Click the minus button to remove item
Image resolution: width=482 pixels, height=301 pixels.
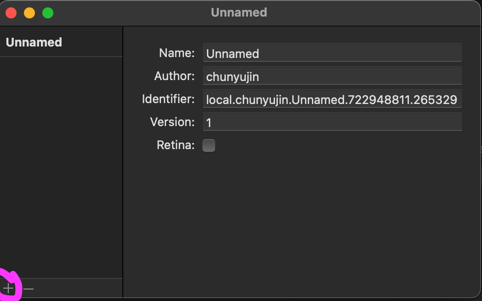29,289
